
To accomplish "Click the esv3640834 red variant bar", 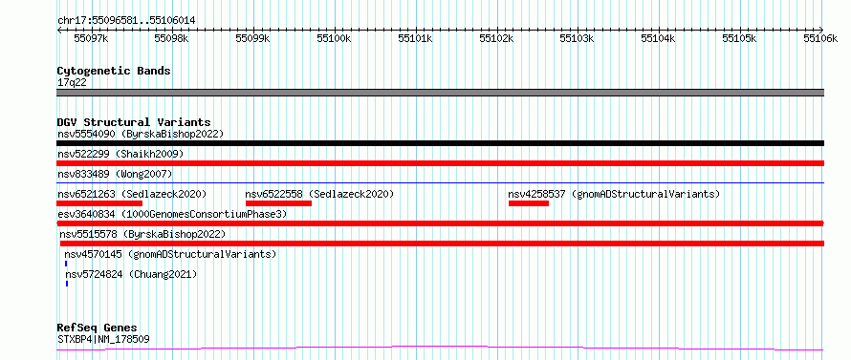I will (x=440, y=223).
